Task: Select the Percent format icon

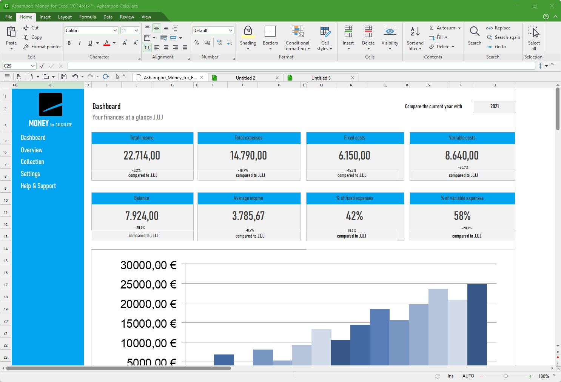Action: (x=197, y=43)
